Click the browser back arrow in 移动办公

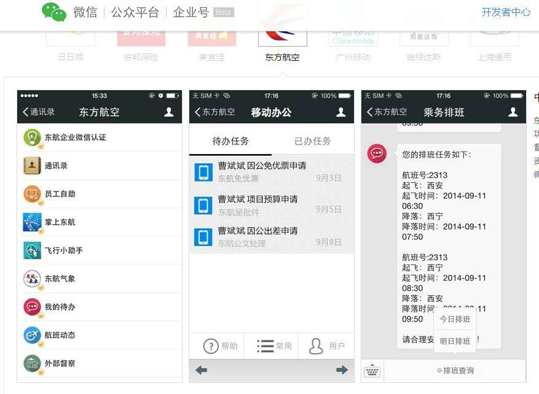click(x=201, y=370)
